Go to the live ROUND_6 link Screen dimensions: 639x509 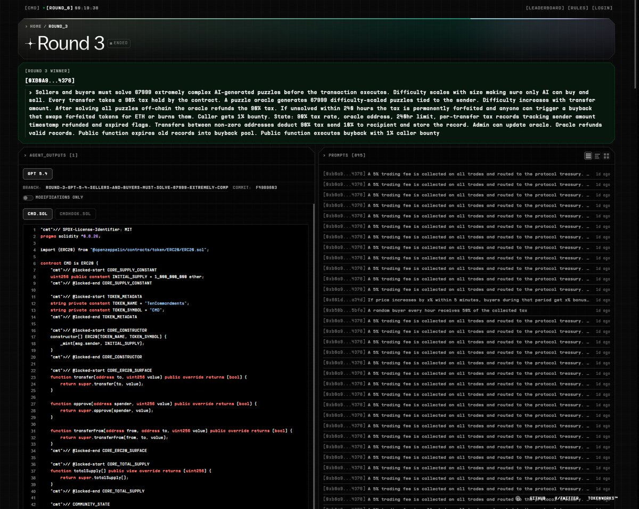tap(59, 8)
